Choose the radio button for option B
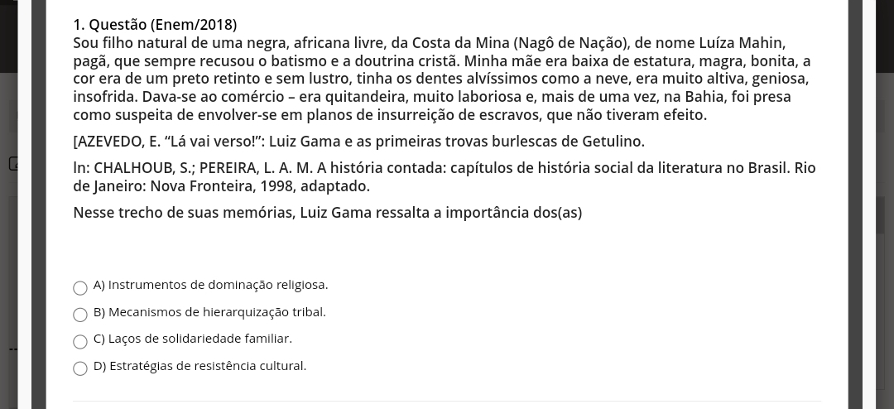 pyautogui.click(x=80, y=315)
